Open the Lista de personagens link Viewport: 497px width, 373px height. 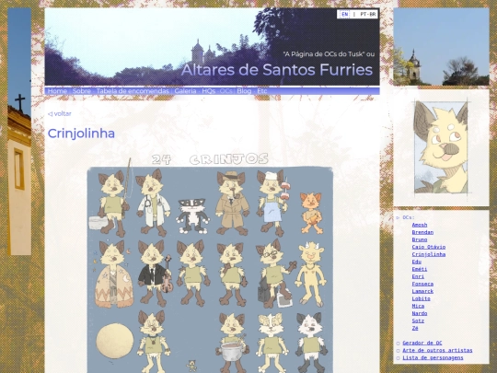click(x=433, y=357)
